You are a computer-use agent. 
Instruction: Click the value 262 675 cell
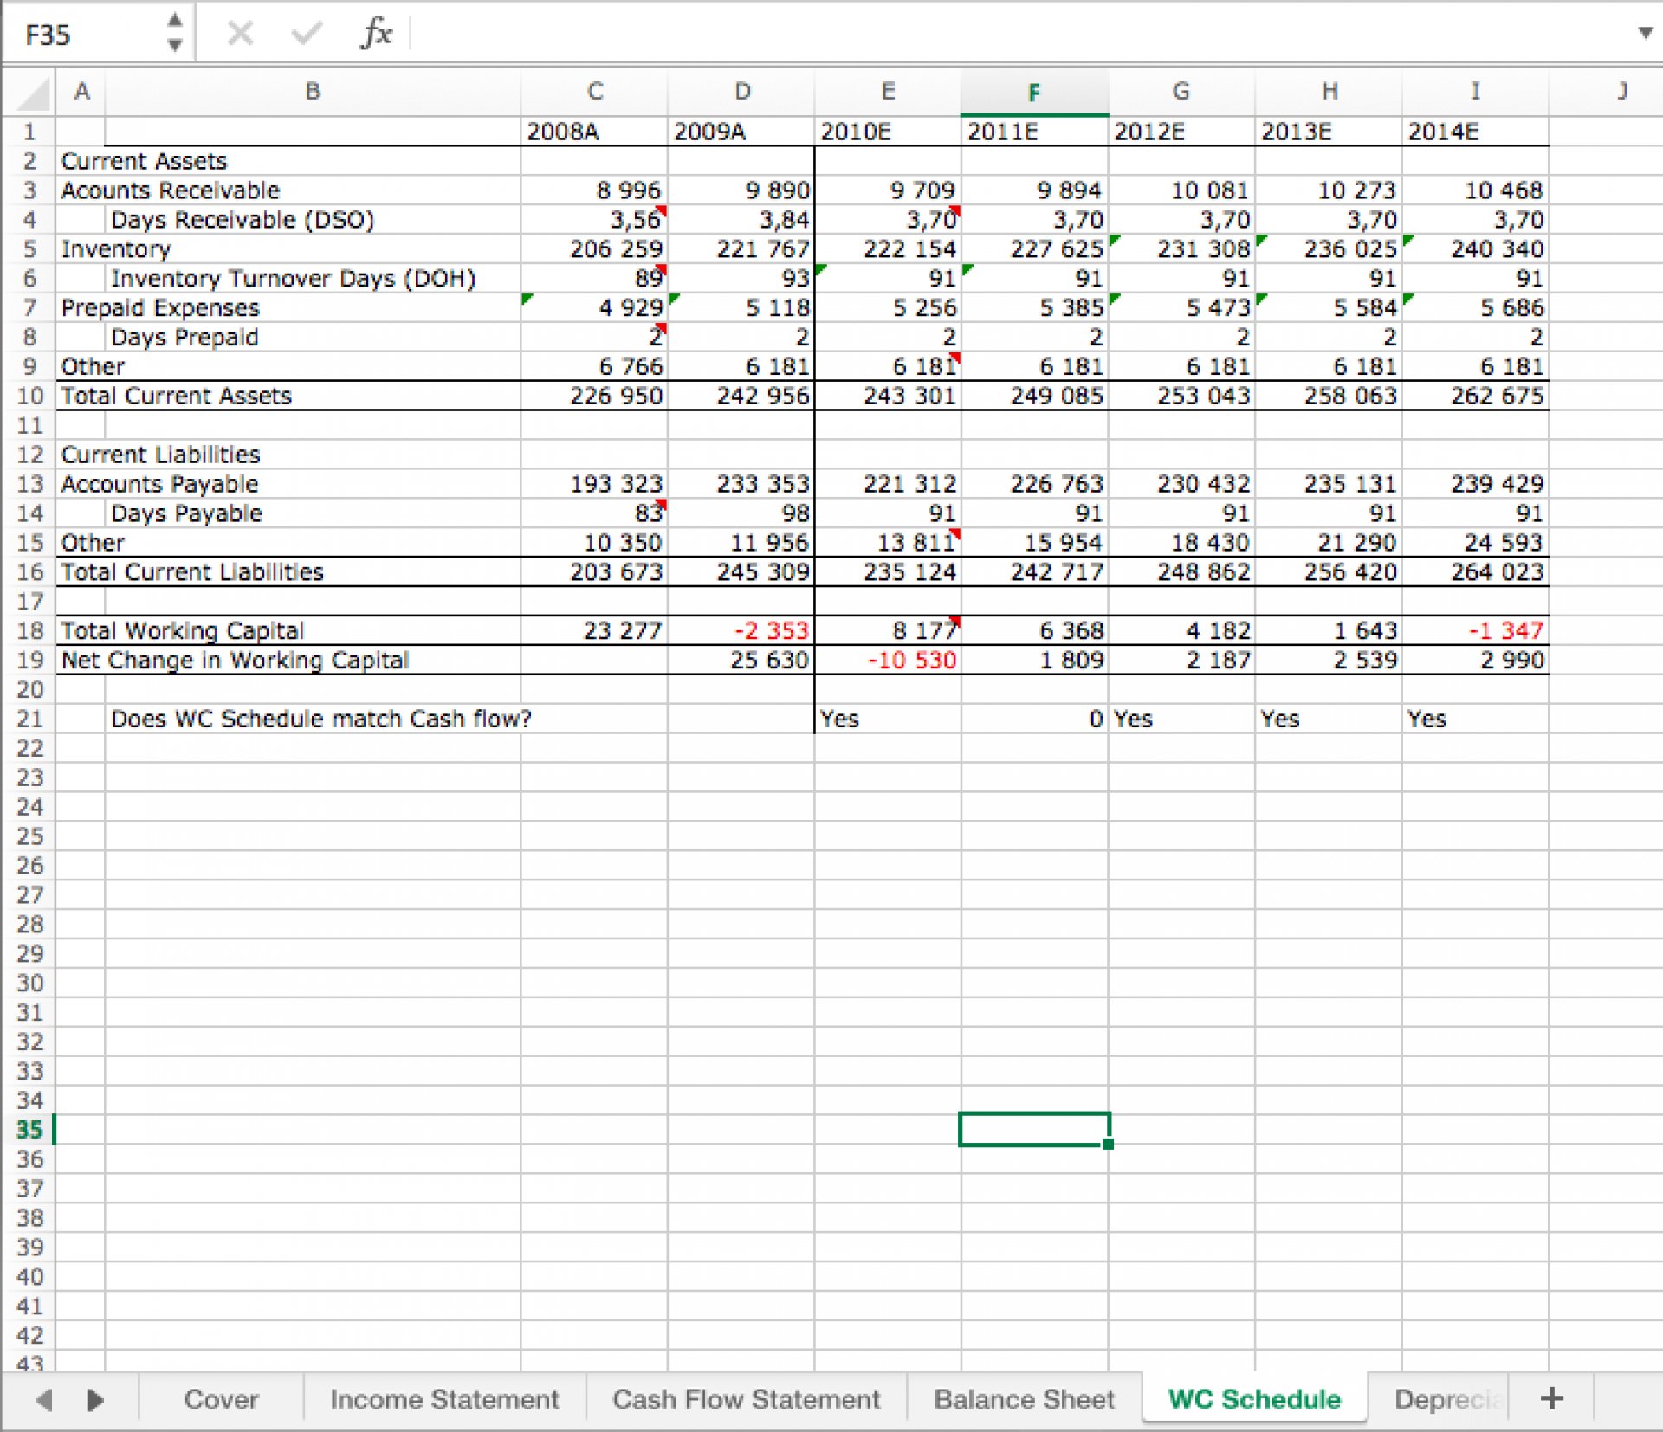click(x=1475, y=396)
